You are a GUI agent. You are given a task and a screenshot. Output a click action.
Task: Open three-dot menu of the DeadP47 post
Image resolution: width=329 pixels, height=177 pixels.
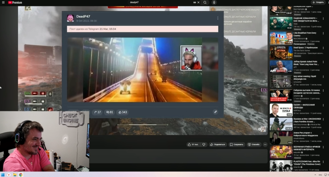(x=217, y=18)
